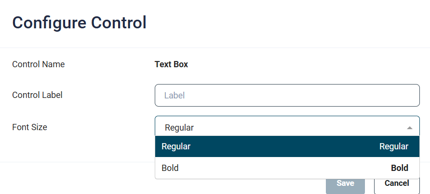430x194 pixels.
Task: Click the bold-styled Bold preview text
Action: point(399,168)
